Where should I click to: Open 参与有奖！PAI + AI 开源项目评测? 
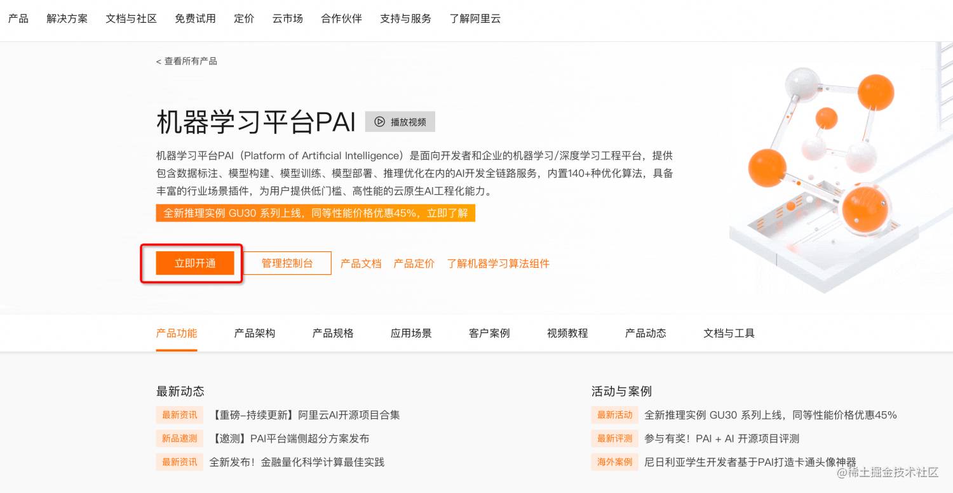(x=722, y=438)
